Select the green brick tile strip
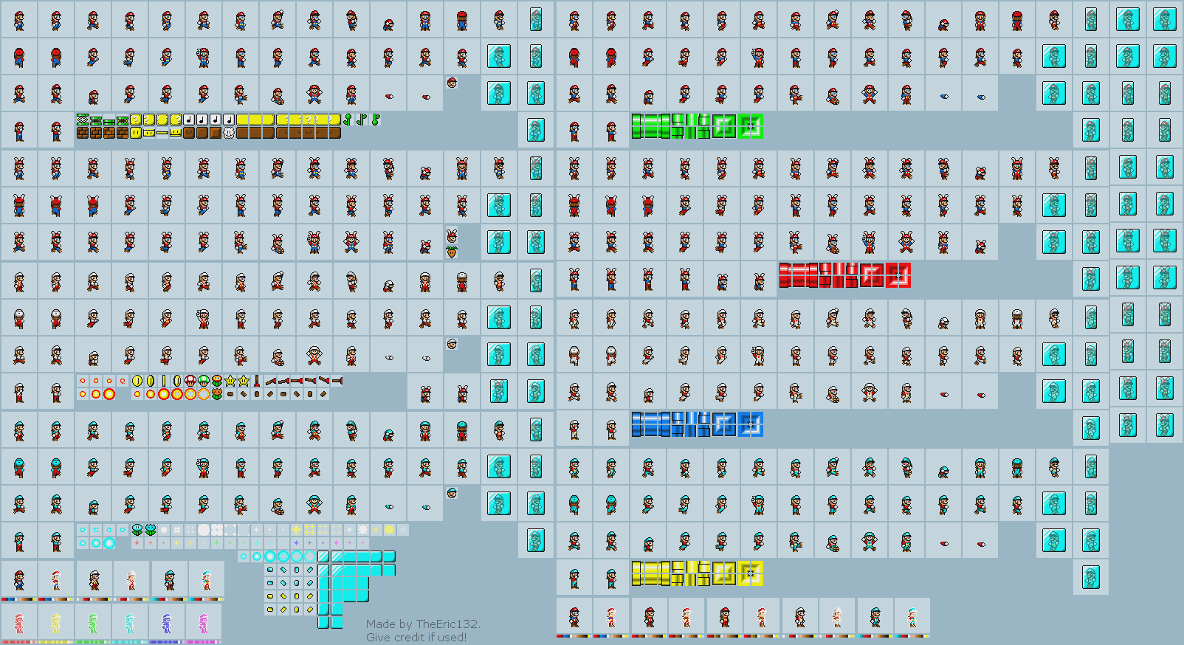This screenshot has width=1184, height=645. 697,126
